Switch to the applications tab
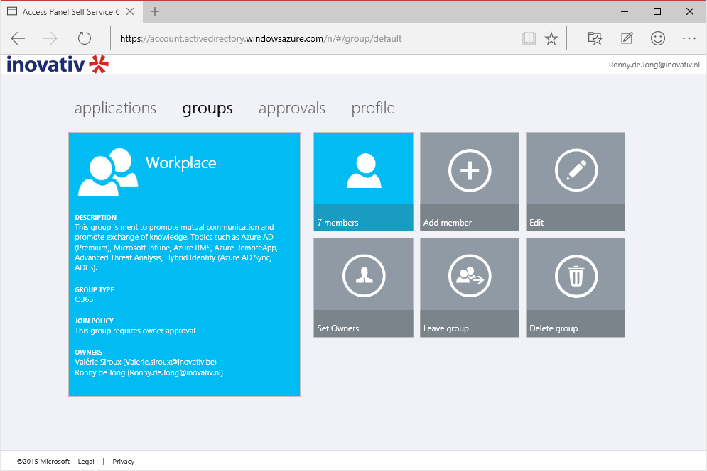Screen dimensions: 707x471 (115, 109)
